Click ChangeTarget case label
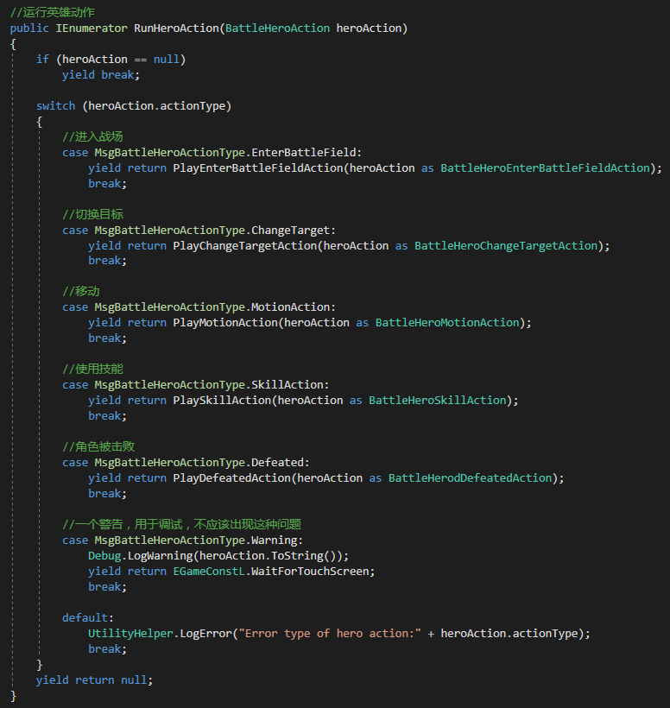The width and height of the screenshot is (670, 708). coord(291,230)
